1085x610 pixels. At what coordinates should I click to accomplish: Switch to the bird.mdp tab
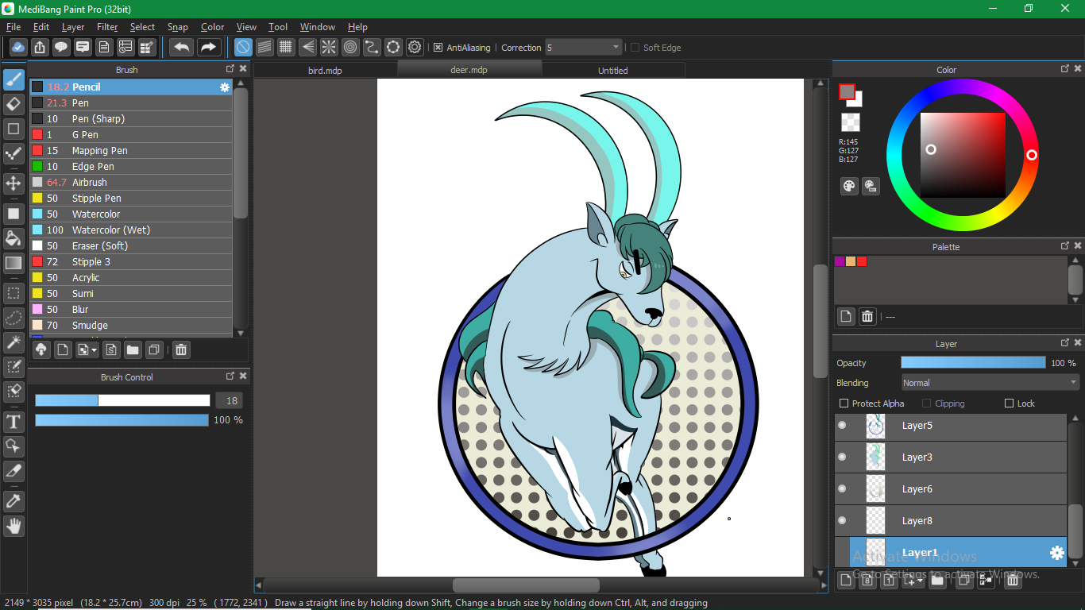(x=325, y=71)
